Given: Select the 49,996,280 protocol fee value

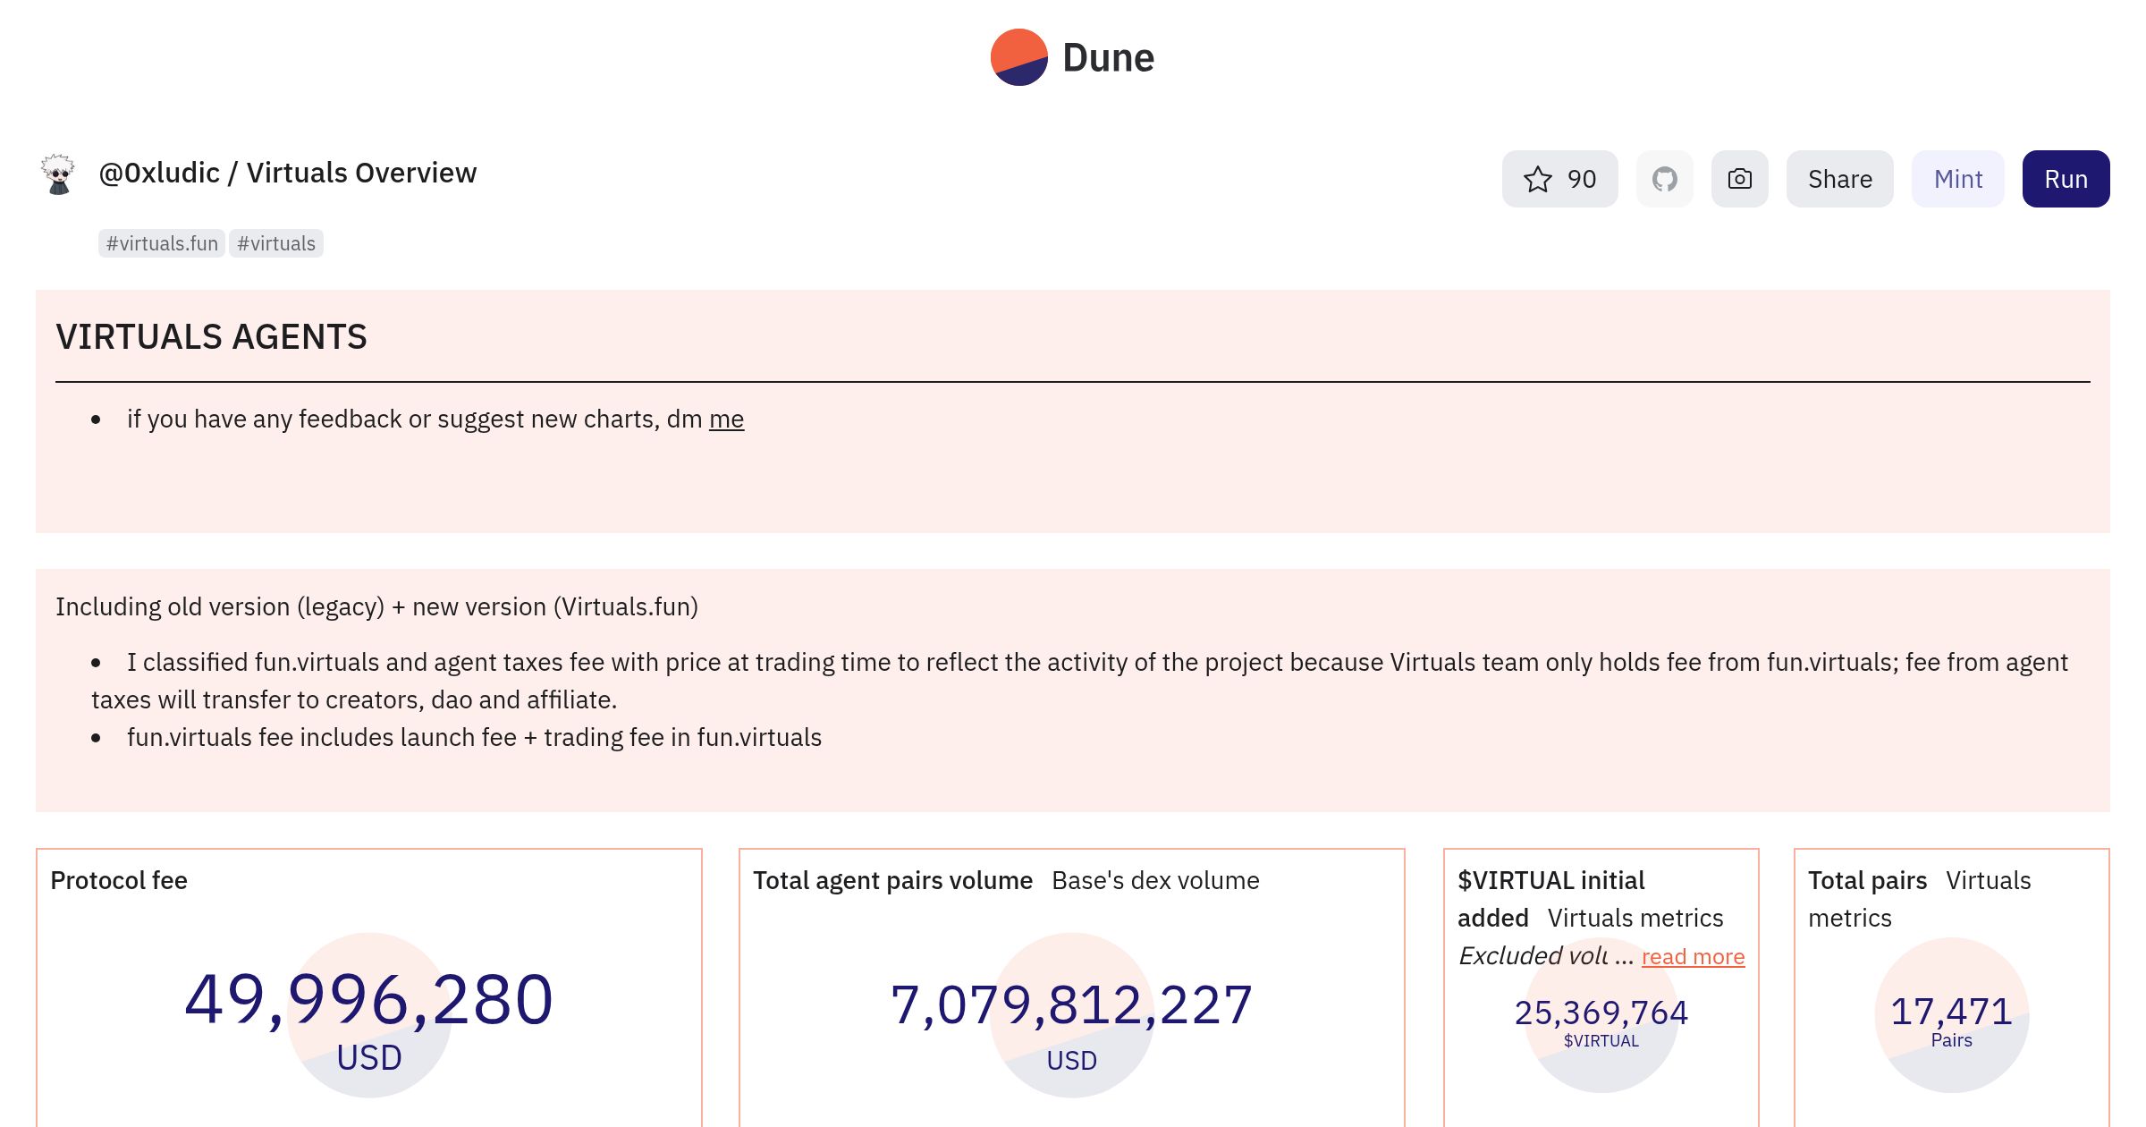Looking at the screenshot, I should click(368, 999).
